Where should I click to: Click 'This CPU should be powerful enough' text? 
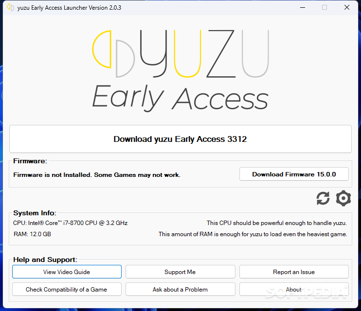pos(277,223)
